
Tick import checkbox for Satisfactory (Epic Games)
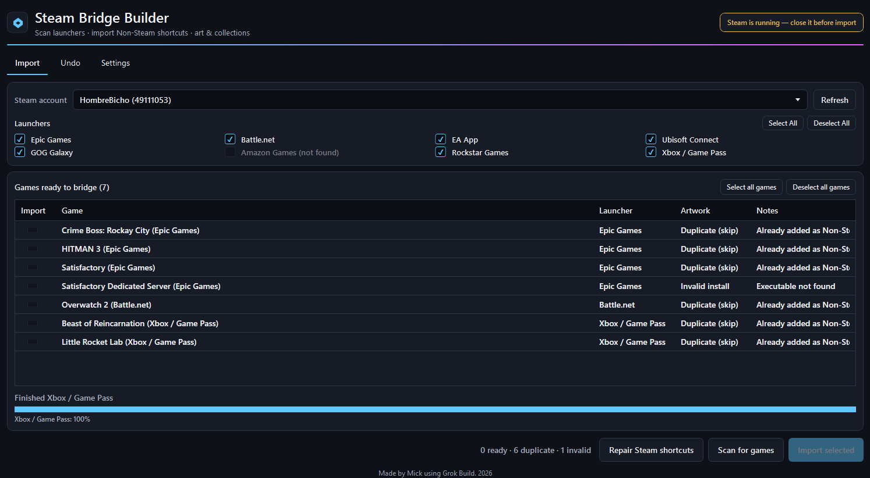[33, 267]
